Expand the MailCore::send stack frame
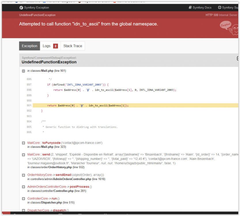240x216 pixels. pyautogui.click(x=23, y=155)
